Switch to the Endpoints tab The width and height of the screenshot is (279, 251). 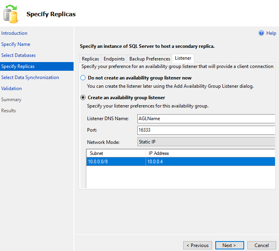coord(114,59)
